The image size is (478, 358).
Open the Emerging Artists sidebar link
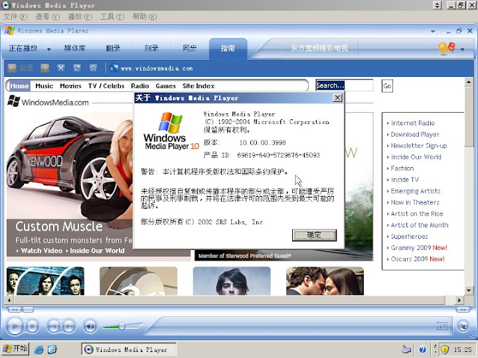(416, 191)
